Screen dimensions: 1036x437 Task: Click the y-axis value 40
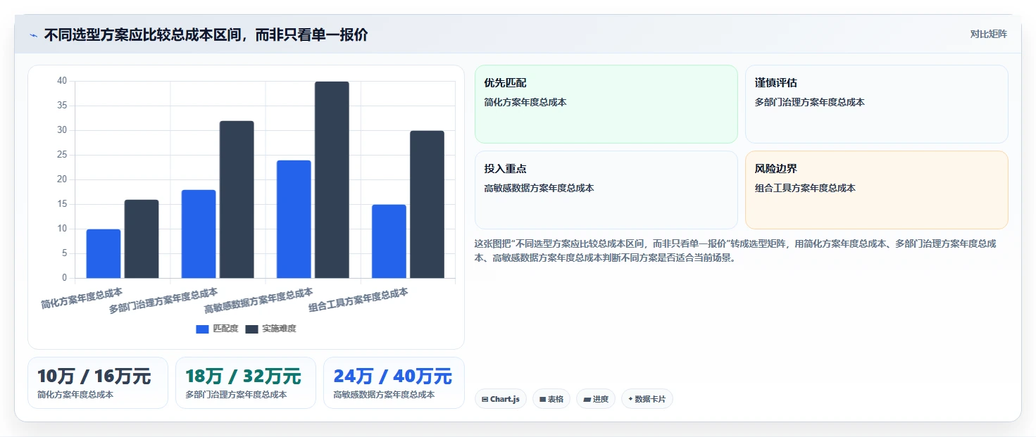pos(62,81)
